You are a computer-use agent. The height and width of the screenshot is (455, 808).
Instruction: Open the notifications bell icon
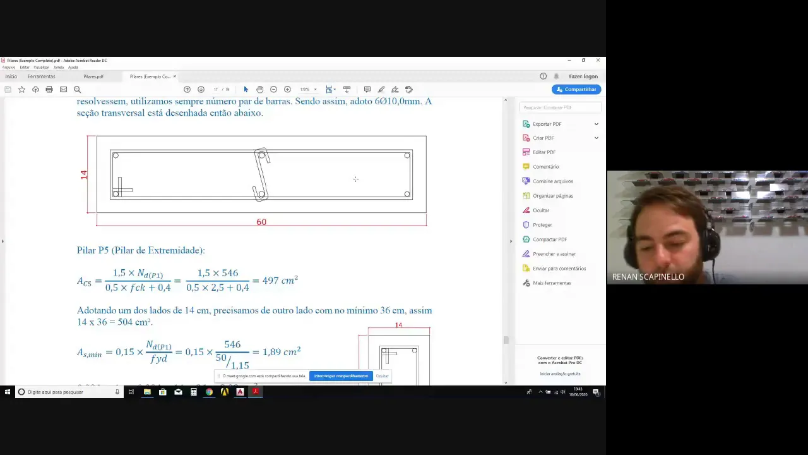pyautogui.click(x=555, y=76)
